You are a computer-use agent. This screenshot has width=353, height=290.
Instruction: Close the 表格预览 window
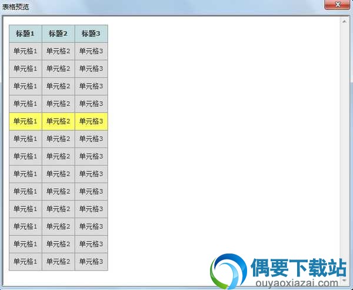[x=337, y=5]
